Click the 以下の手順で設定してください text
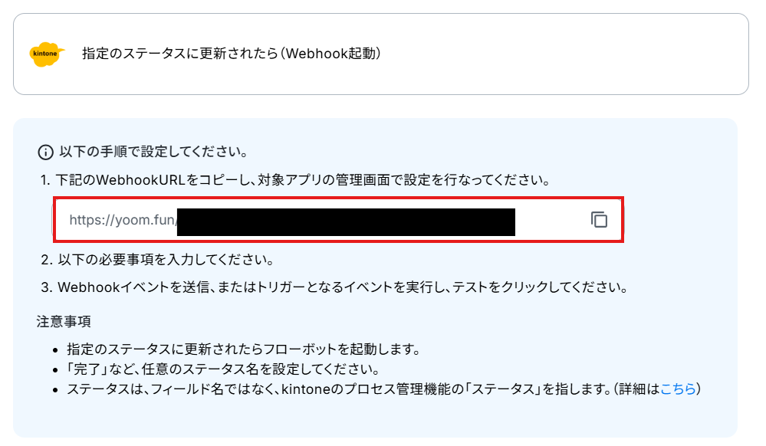 pos(153,152)
